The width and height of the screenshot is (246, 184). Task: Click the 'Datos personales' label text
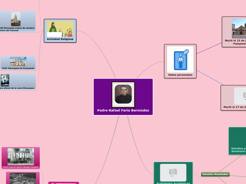click(180, 75)
